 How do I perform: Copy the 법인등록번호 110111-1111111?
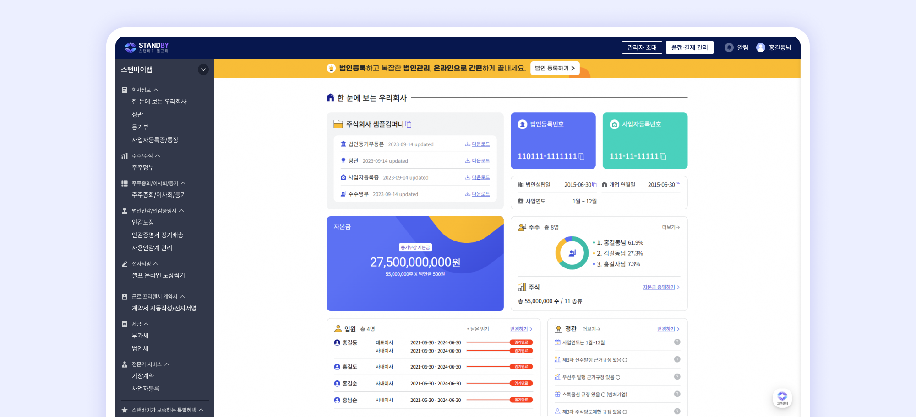click(582, 156)
